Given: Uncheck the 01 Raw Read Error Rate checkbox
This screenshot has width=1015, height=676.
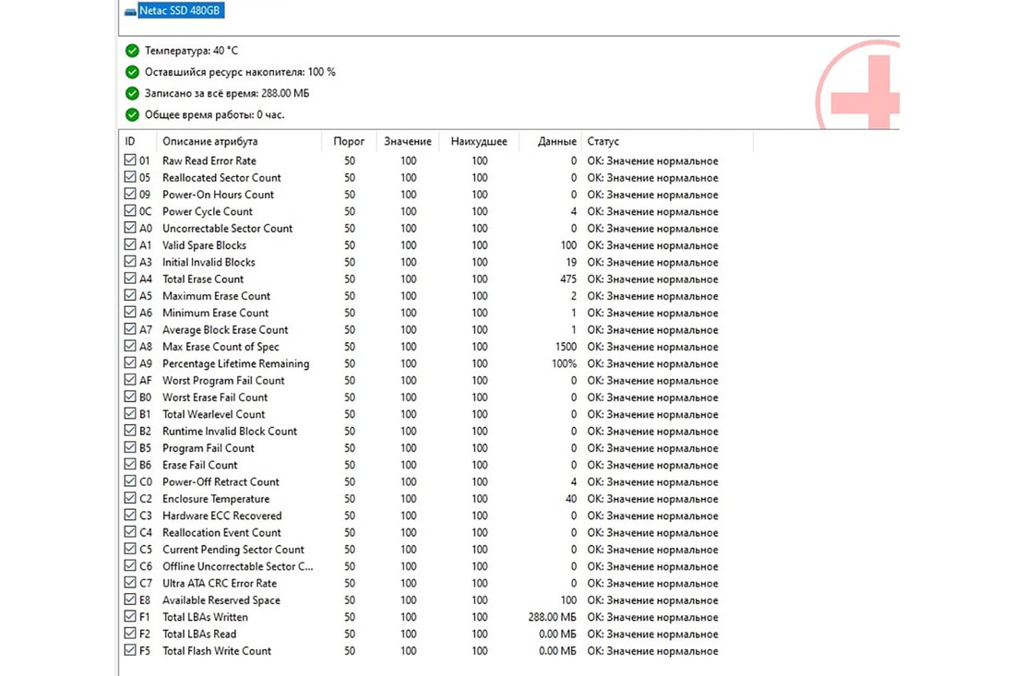Looking at the screenshot, I should 130,160.
